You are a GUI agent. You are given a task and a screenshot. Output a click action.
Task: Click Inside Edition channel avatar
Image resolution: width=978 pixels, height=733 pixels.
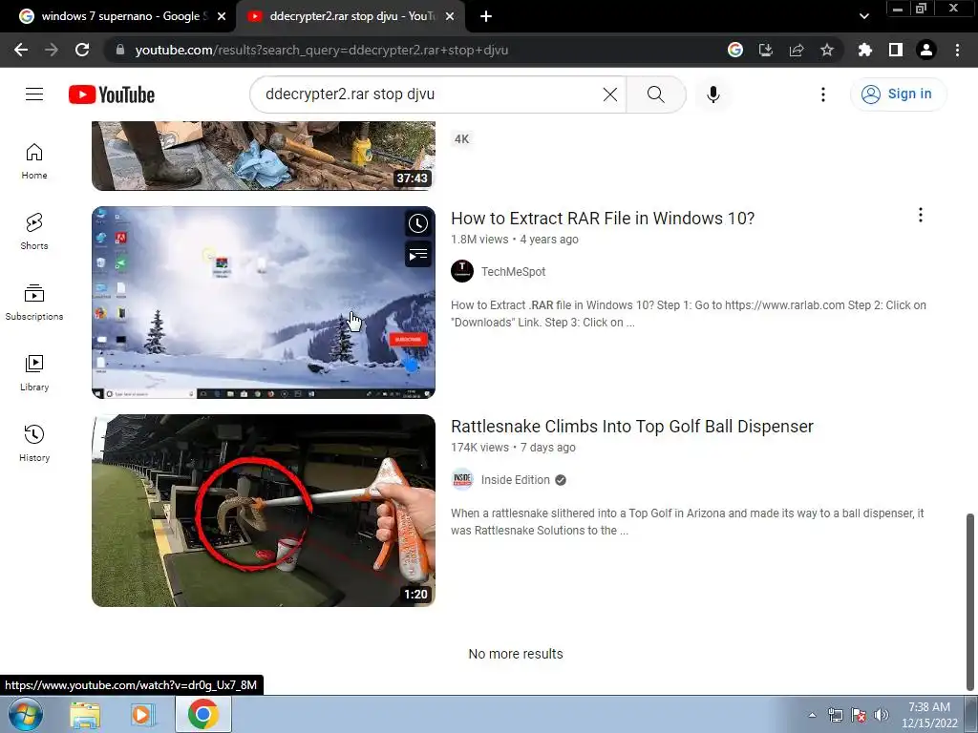(x=462, y=479)
